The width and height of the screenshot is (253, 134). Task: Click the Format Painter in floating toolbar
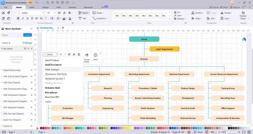tap(87, 57)
